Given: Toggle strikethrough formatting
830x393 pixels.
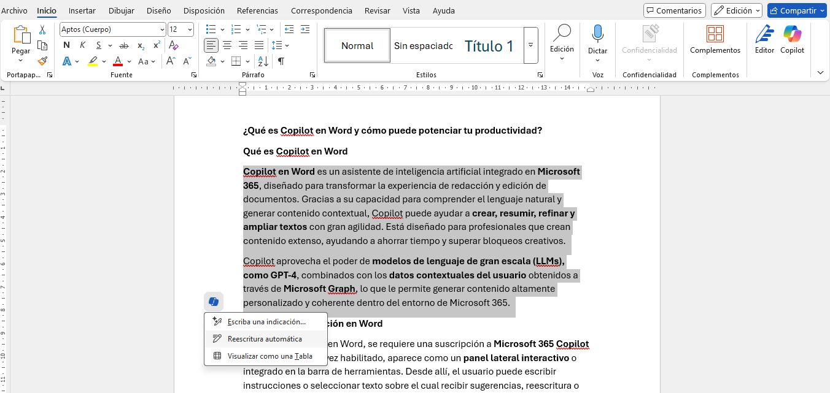Looking at the screenshot, I should tap(124, 45).
